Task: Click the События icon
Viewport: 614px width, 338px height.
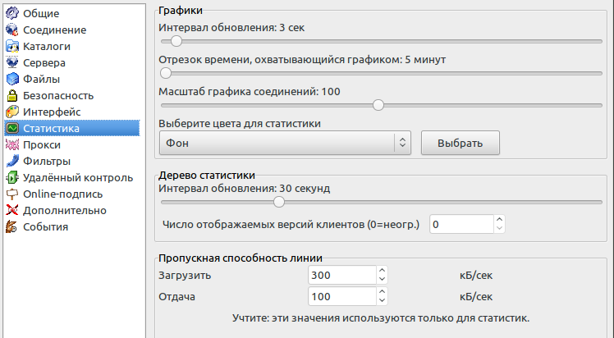Action: pyautogui.click(x=12, y=226)
